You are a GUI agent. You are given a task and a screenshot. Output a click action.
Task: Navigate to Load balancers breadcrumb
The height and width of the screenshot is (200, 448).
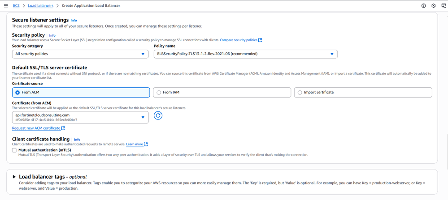40,6
